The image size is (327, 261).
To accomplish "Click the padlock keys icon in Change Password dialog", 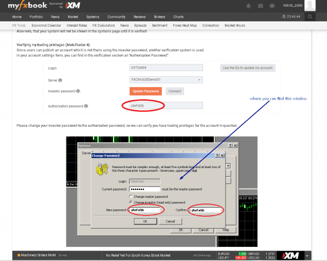I will pos(102,169).
